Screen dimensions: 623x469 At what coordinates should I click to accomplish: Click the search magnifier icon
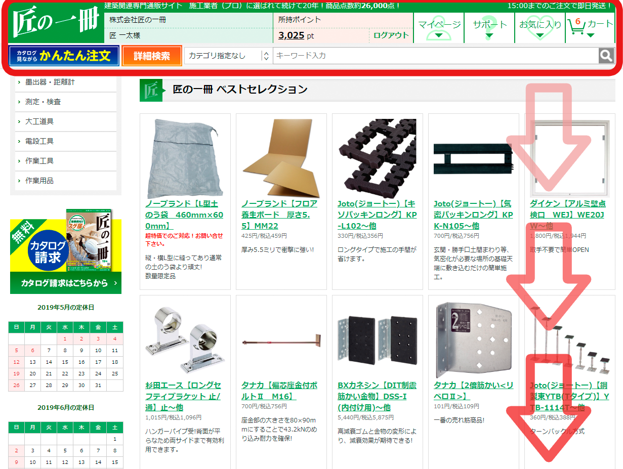(606, 56)
